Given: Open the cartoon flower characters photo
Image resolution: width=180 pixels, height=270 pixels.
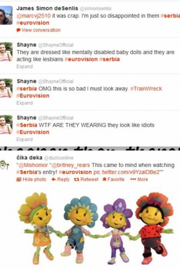Looking at the screenshot, I should [96, 228].
